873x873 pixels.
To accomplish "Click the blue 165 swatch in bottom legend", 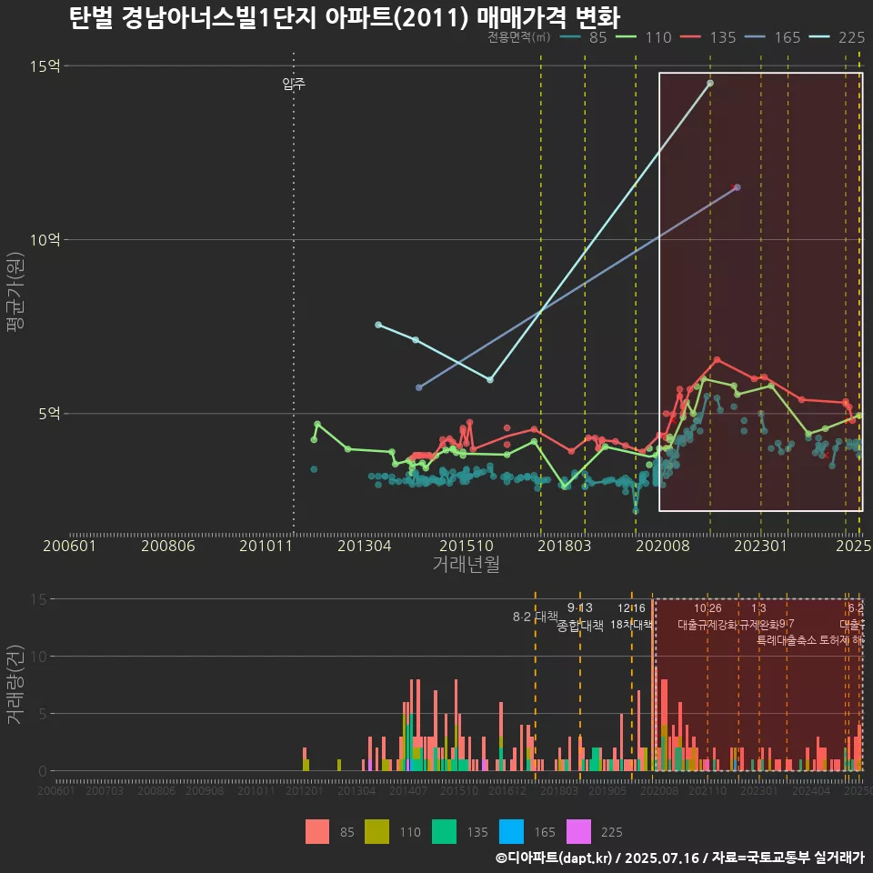I will 512,832.
